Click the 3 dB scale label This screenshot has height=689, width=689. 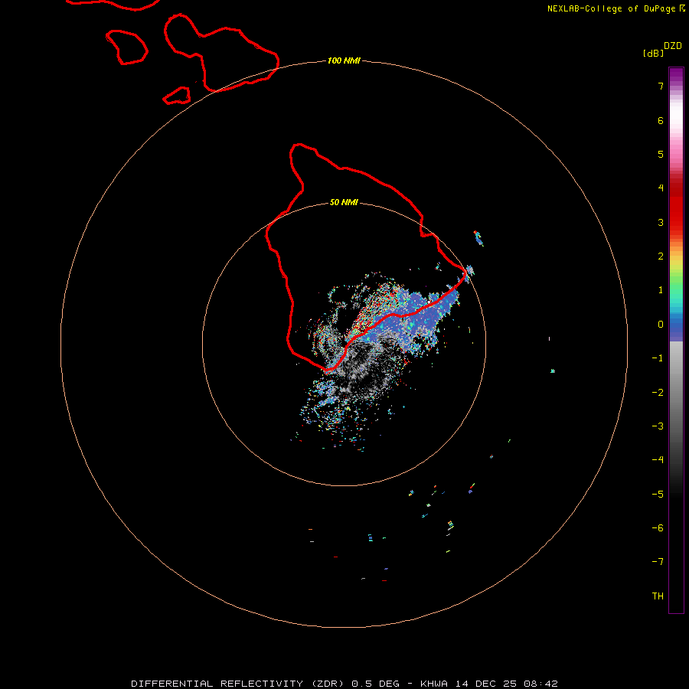pyautogui.click(x=661, y=222)
